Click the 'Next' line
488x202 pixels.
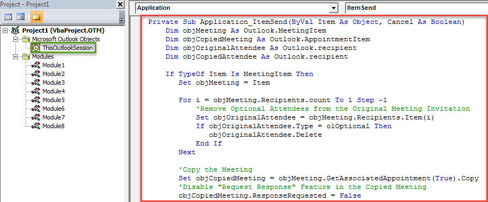coord(187,152)
